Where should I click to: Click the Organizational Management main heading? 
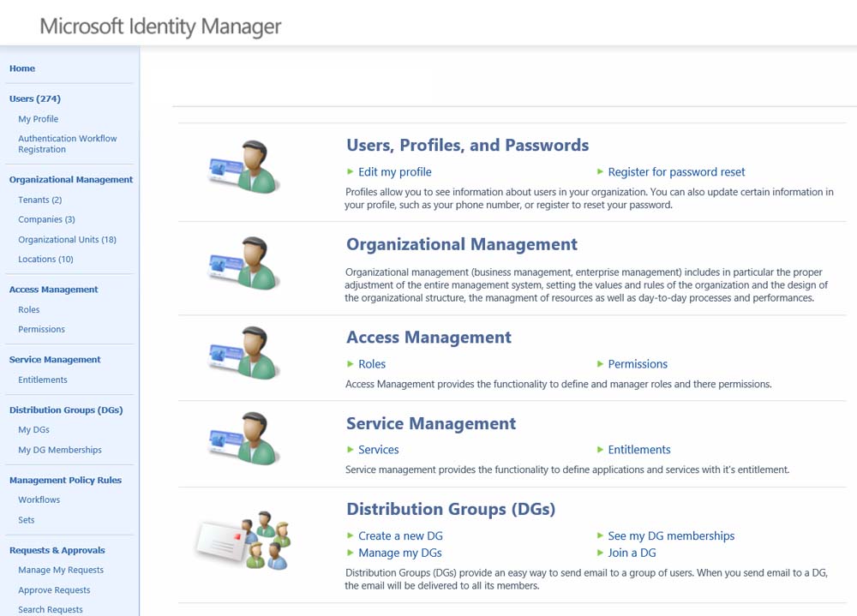tap(462, 244)
